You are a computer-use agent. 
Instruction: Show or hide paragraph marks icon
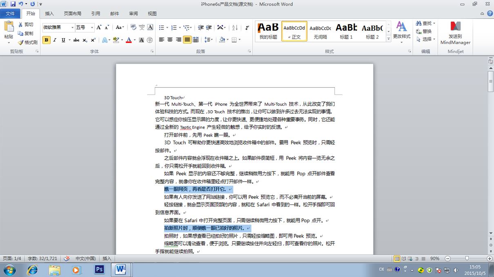pyautogui.click(x=247, y=27)
